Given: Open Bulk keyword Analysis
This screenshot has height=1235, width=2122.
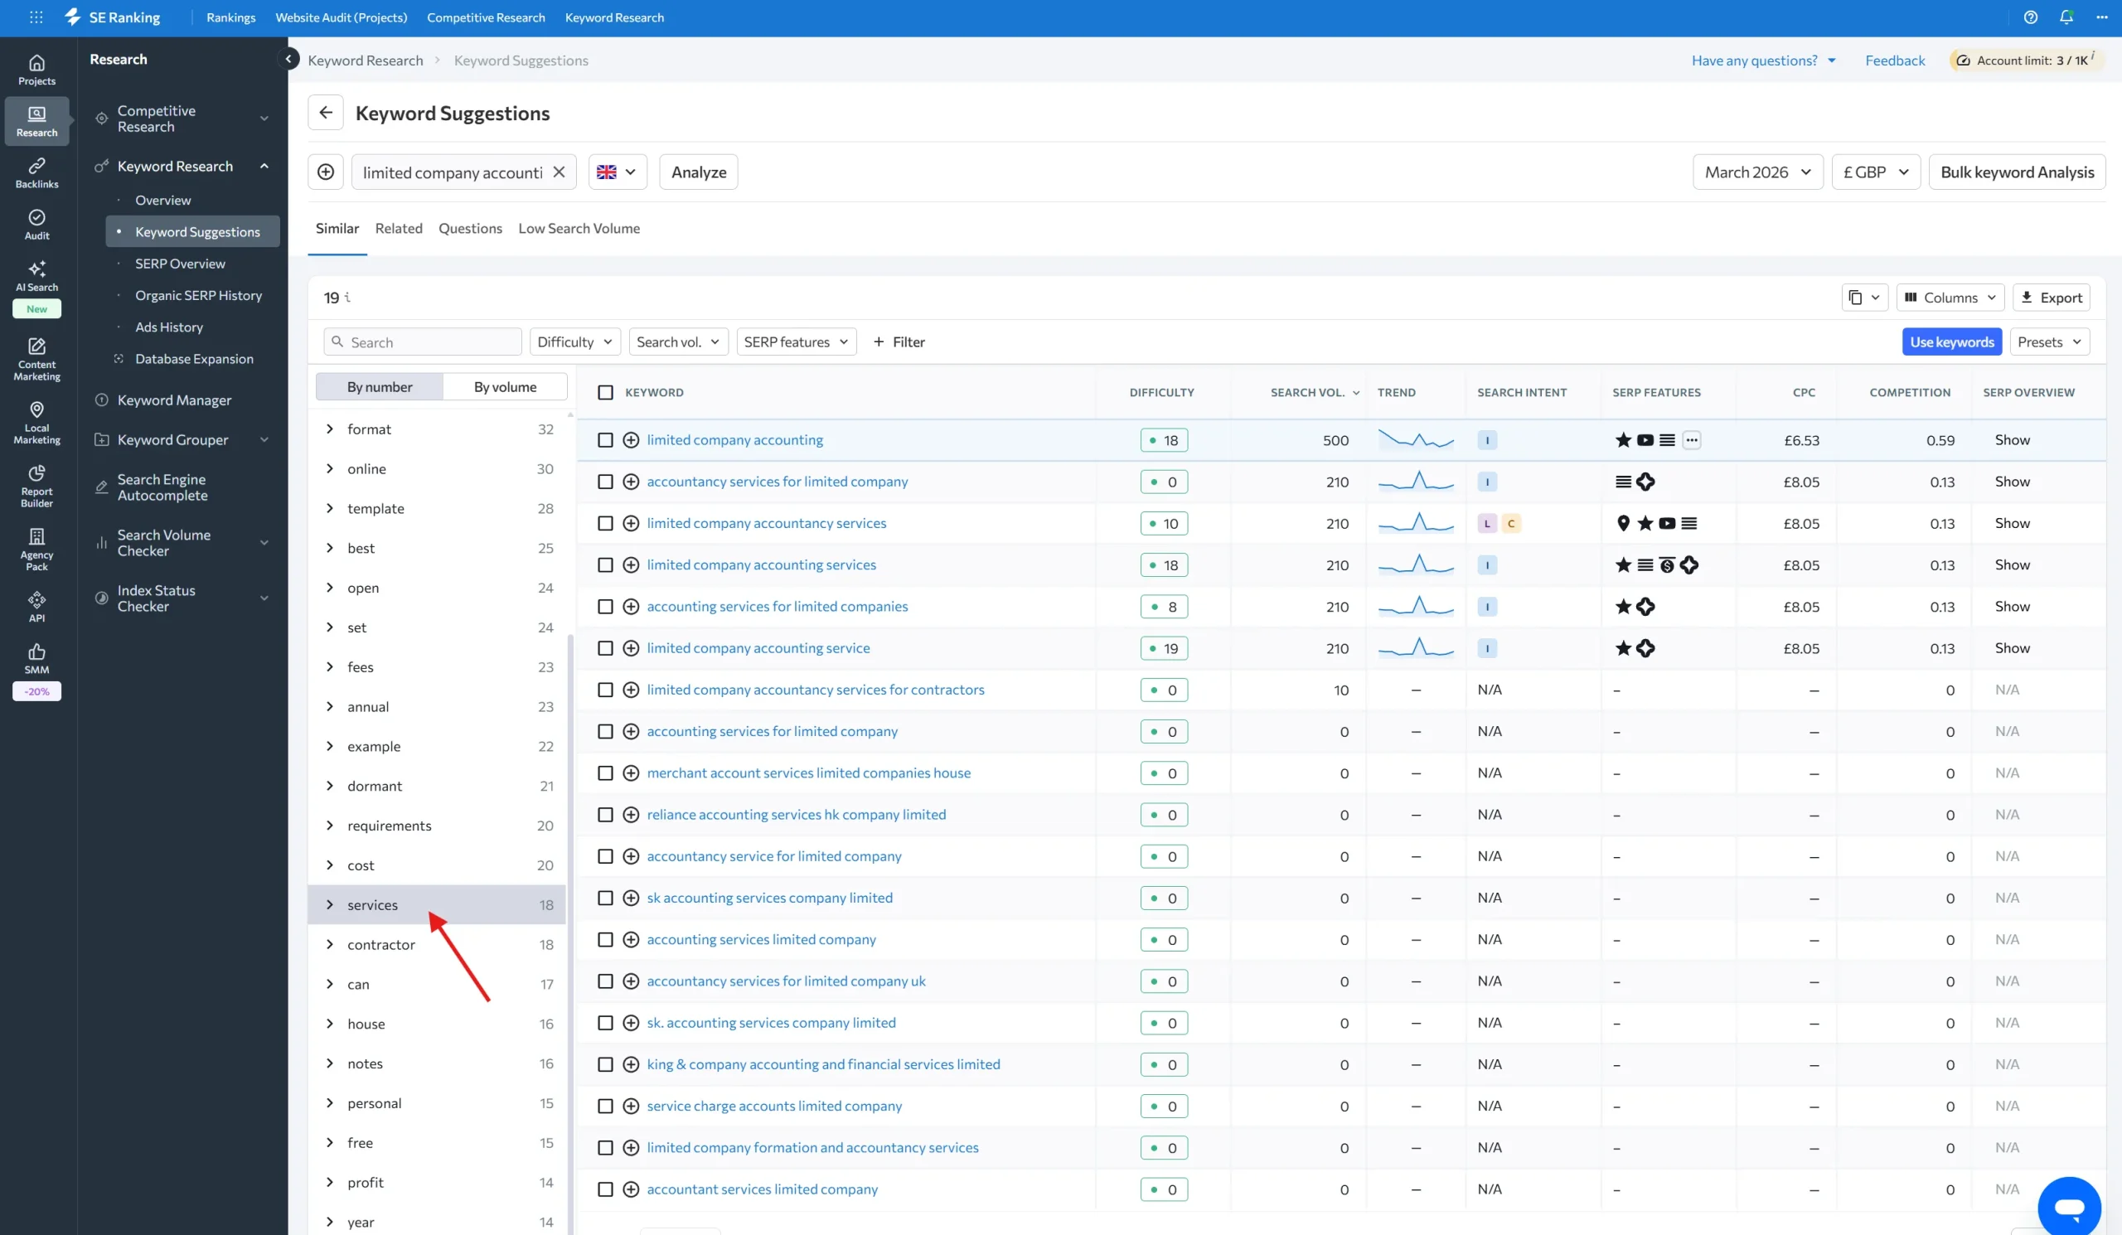Looking at the screenshot, I should [x=2017, y=172].
